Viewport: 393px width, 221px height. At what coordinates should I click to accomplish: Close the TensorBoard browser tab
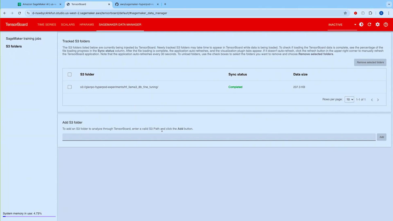[x=109, y=4]
